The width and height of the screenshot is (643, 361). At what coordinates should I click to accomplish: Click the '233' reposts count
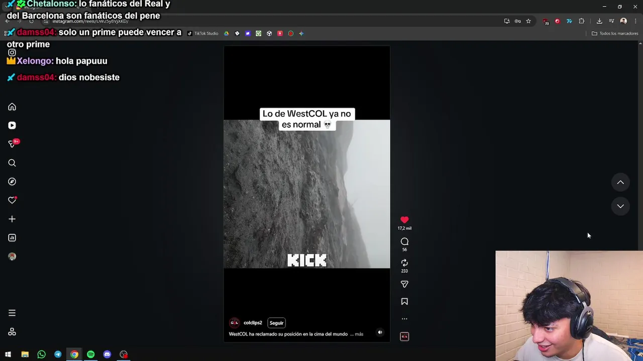pos(404,271)
